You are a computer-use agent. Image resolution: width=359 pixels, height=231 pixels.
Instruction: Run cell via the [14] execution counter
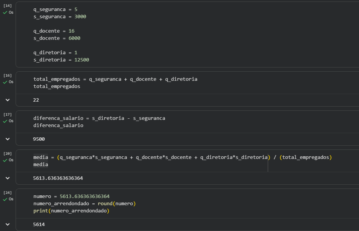(8, 6)
